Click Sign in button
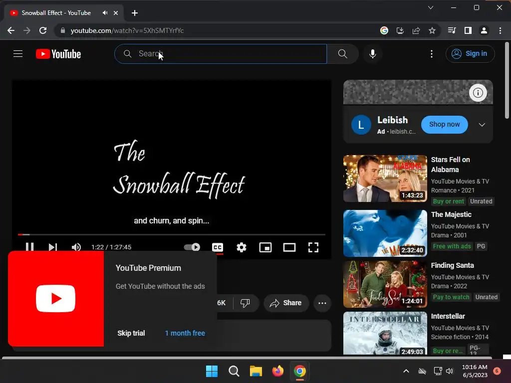The image size is (511, 383). 470,54
